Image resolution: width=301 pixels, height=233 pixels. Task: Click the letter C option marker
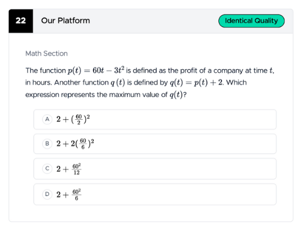pyautogui.click(x=48, y=169)
